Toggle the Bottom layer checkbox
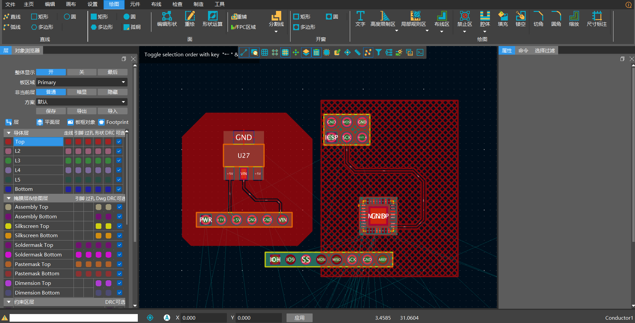The height and width of the screenshot is (323, 635). tap(119, 189)
